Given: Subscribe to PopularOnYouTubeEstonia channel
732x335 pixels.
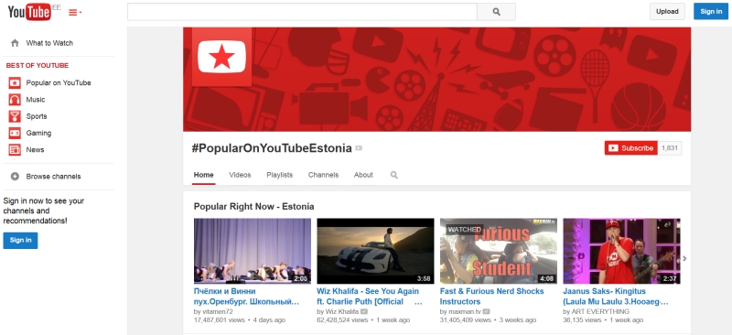Looking at the screenshot, I should (x=631, y=148).
